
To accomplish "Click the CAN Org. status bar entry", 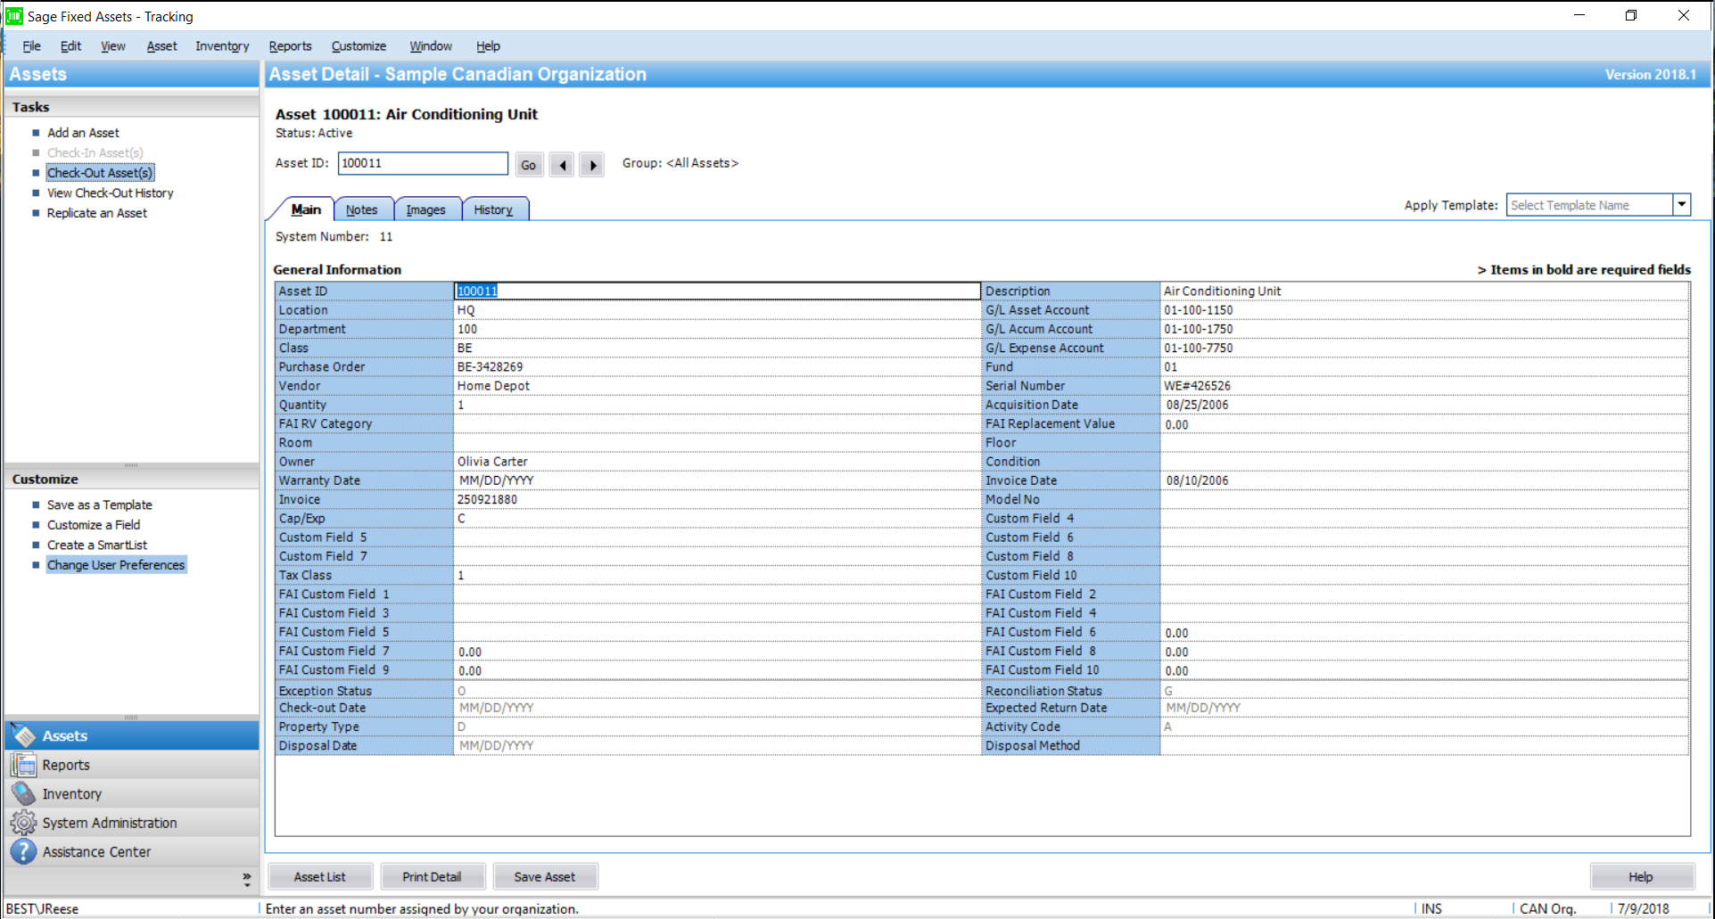I will pos(1547,909).
